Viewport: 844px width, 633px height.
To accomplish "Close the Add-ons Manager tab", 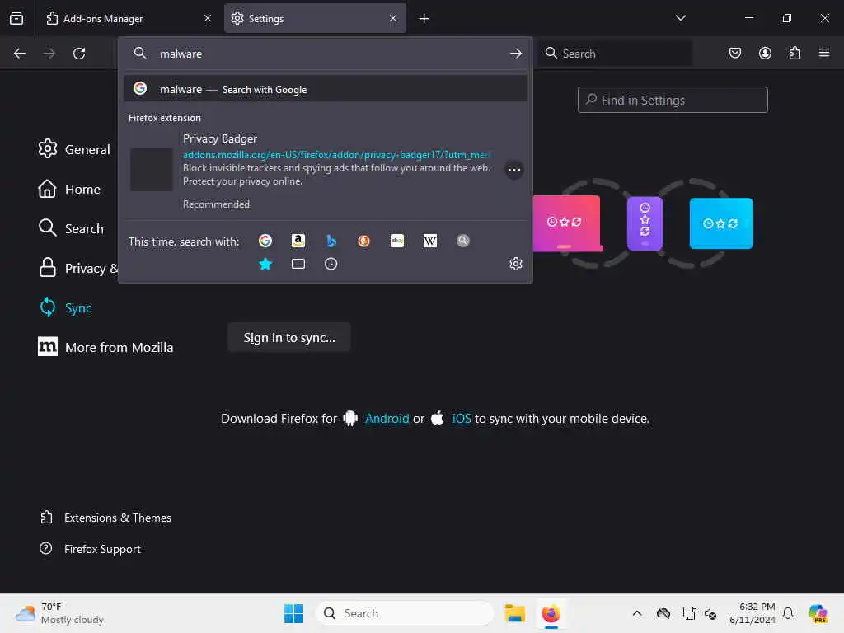I will 208,18.
